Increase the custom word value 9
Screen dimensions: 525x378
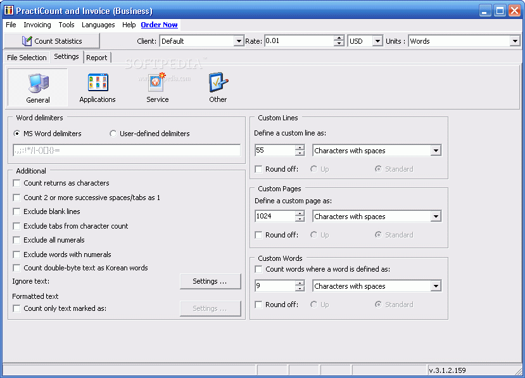[x=300, y=283]
